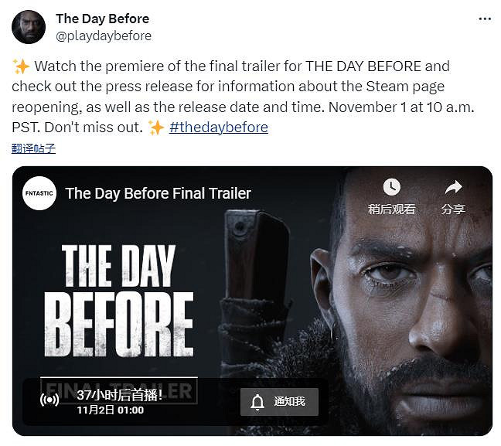This screenshot has height=446, width=501.
Task: Click the man's face in video thumbnail
Action: tap(409, 301)
